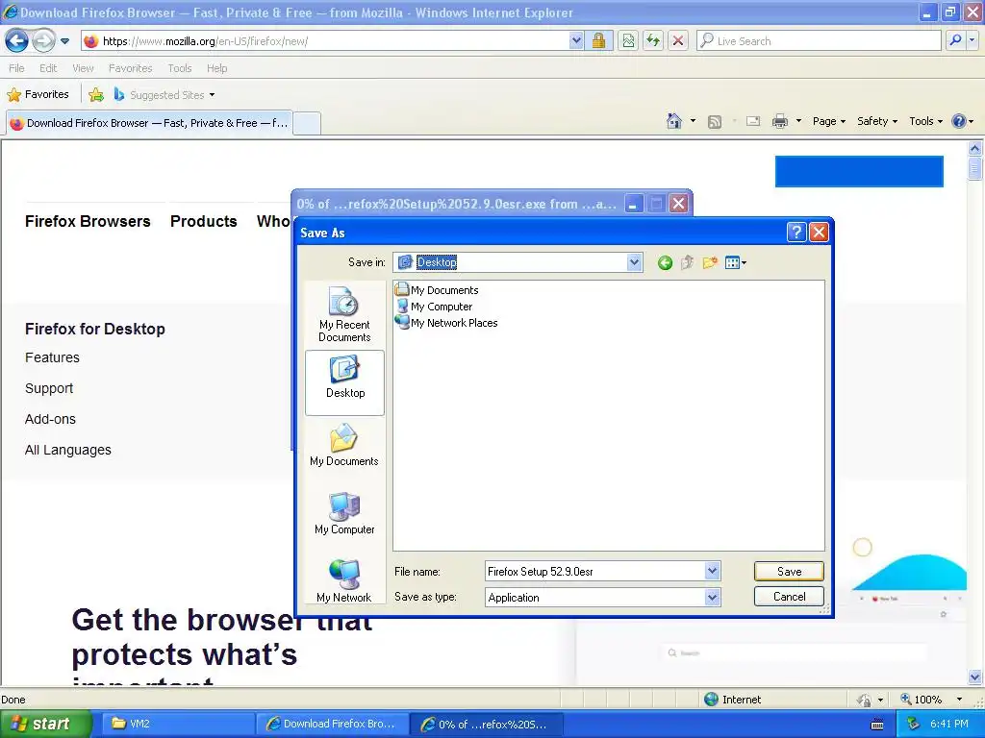Click Up One Level folder icon
985x738 pixels.
click(x=687, y=263)
